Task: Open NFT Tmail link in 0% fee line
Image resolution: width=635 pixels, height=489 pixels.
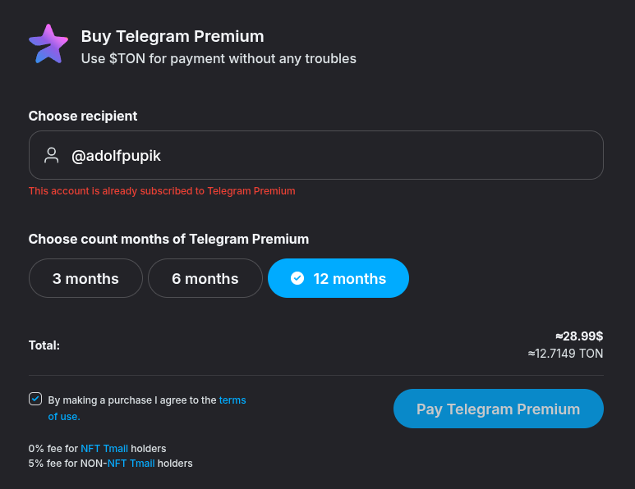Action: pos(104,449)
